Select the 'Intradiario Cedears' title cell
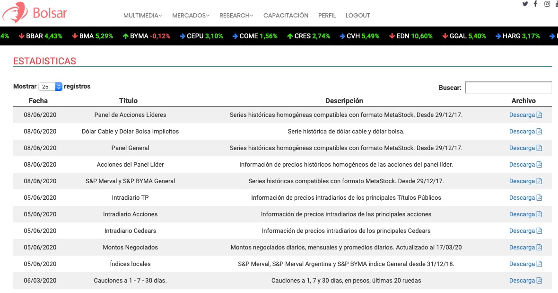This screenshot has height=293, width=558. [130, 231]
